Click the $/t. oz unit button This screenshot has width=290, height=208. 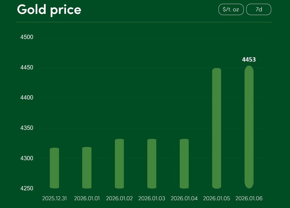point(231,10)
